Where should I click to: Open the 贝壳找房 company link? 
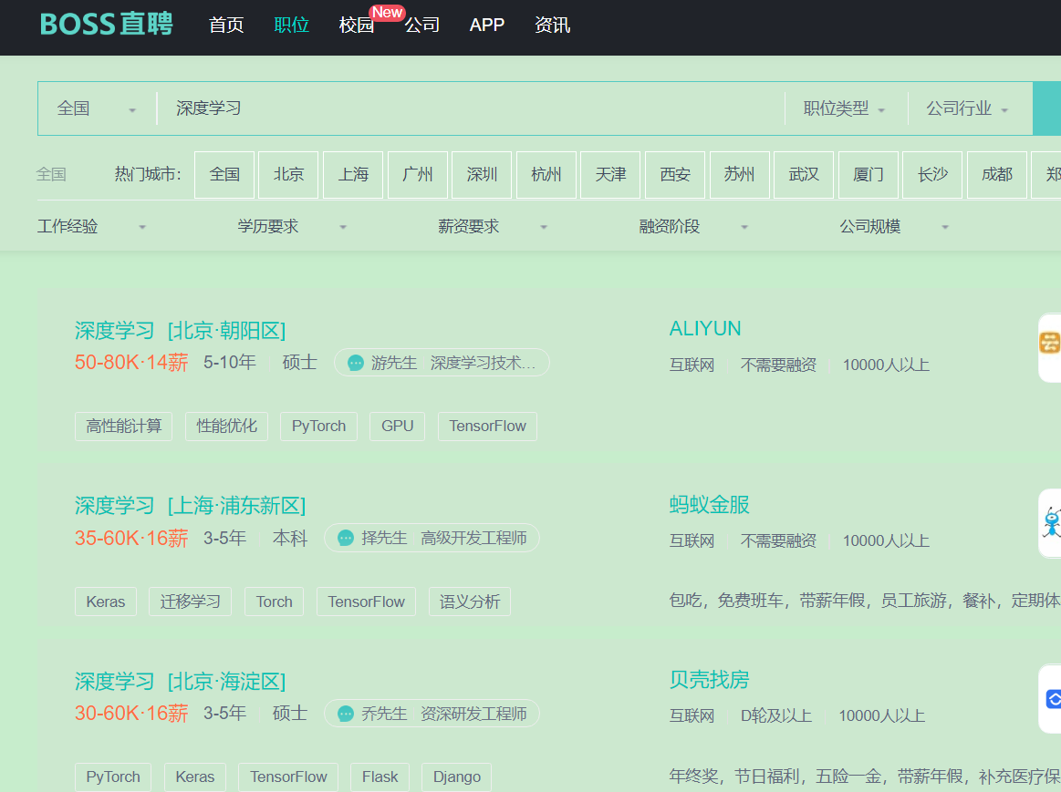coord(709,679)
